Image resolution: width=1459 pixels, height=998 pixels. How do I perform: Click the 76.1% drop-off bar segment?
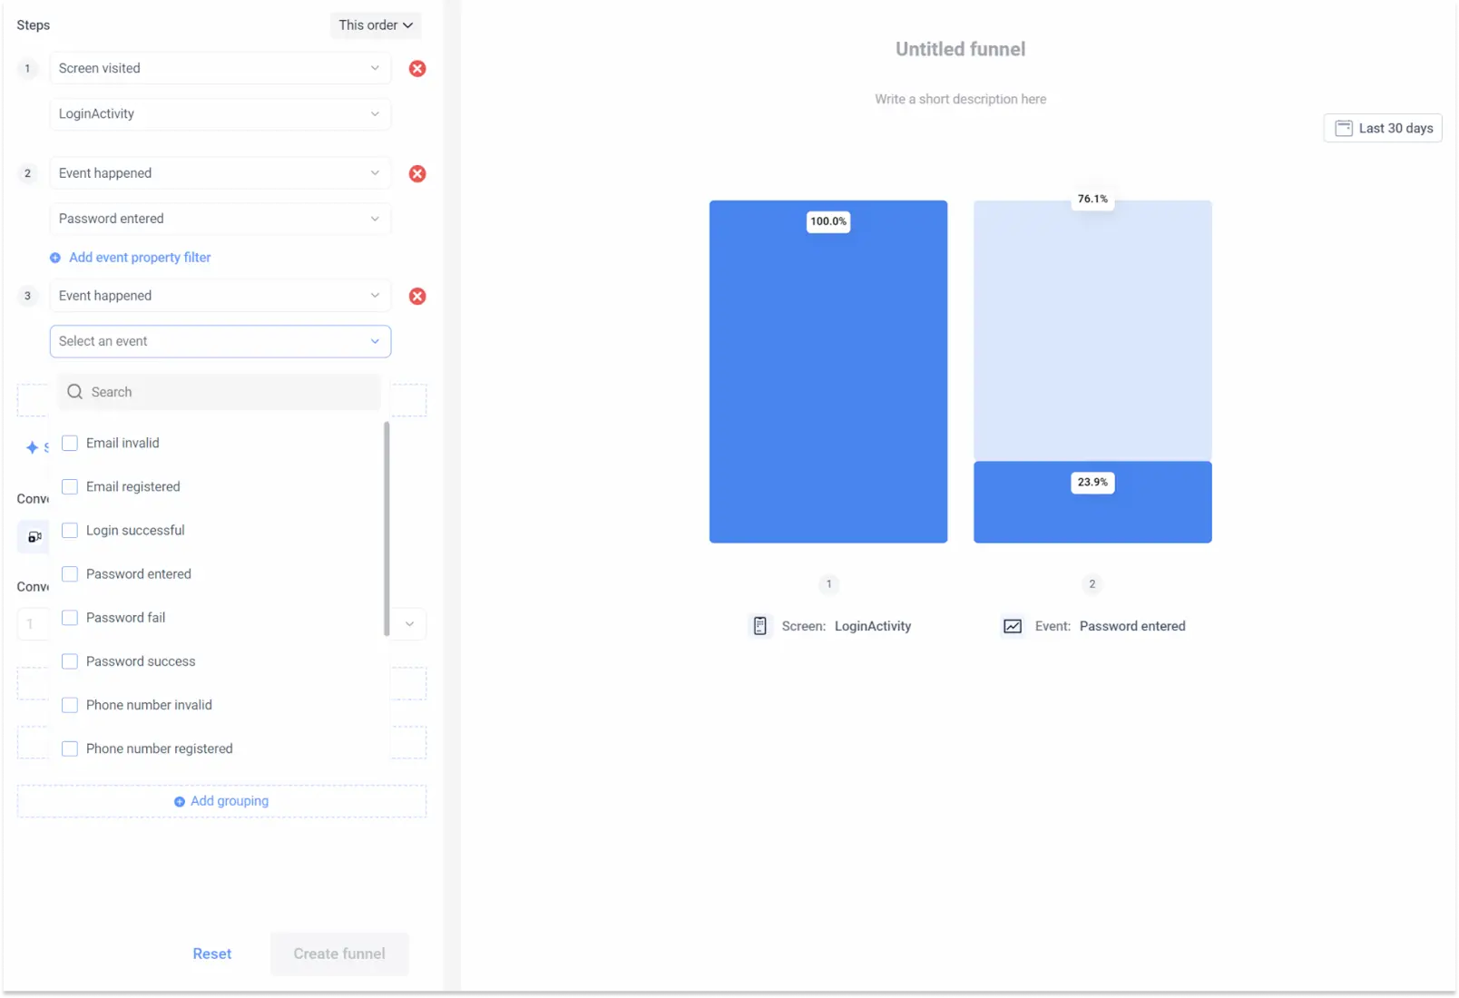[1092, 331]
